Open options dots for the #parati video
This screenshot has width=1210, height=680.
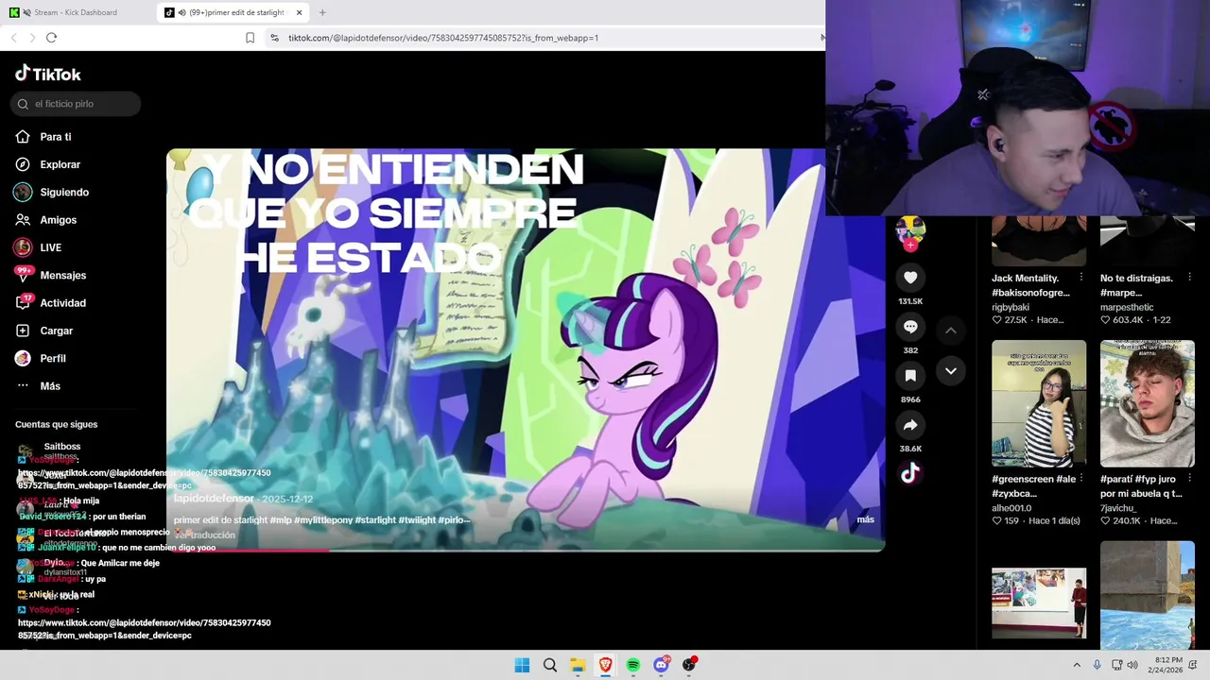click(1188, 479)
